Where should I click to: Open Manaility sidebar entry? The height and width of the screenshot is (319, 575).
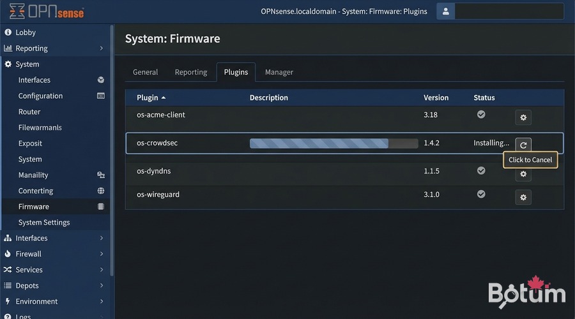[x=33, y=175]
